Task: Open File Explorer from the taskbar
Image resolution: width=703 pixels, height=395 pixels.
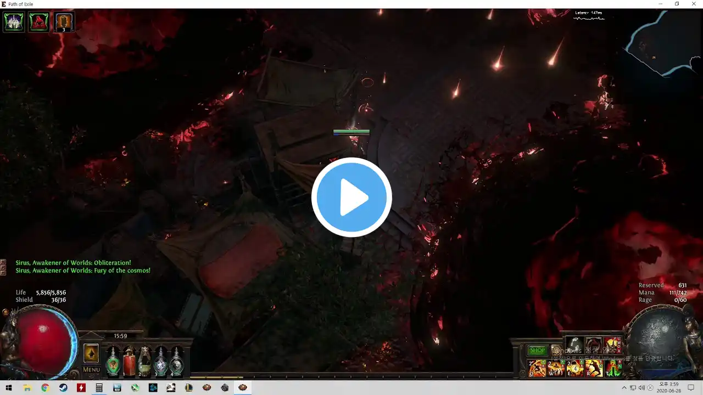Action: 27,388
